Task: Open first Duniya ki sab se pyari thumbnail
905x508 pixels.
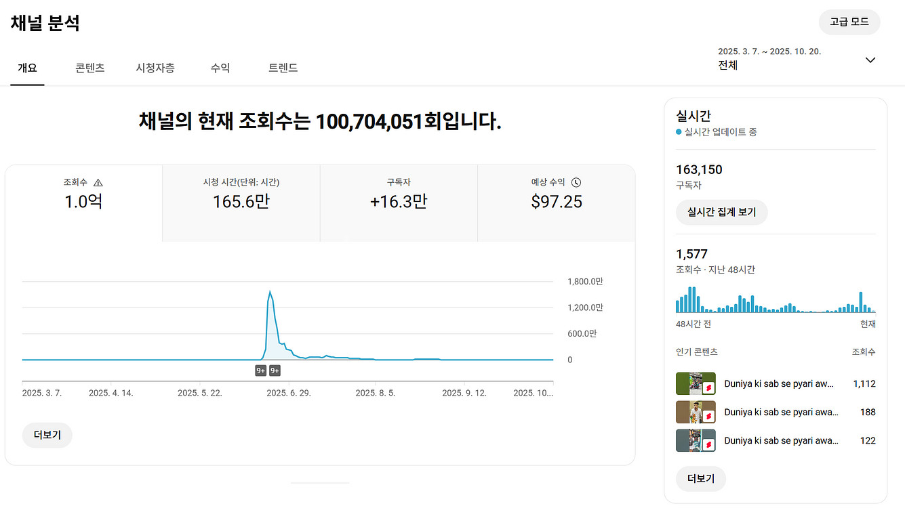Action: pyautogui.click(x=696, y=384)
